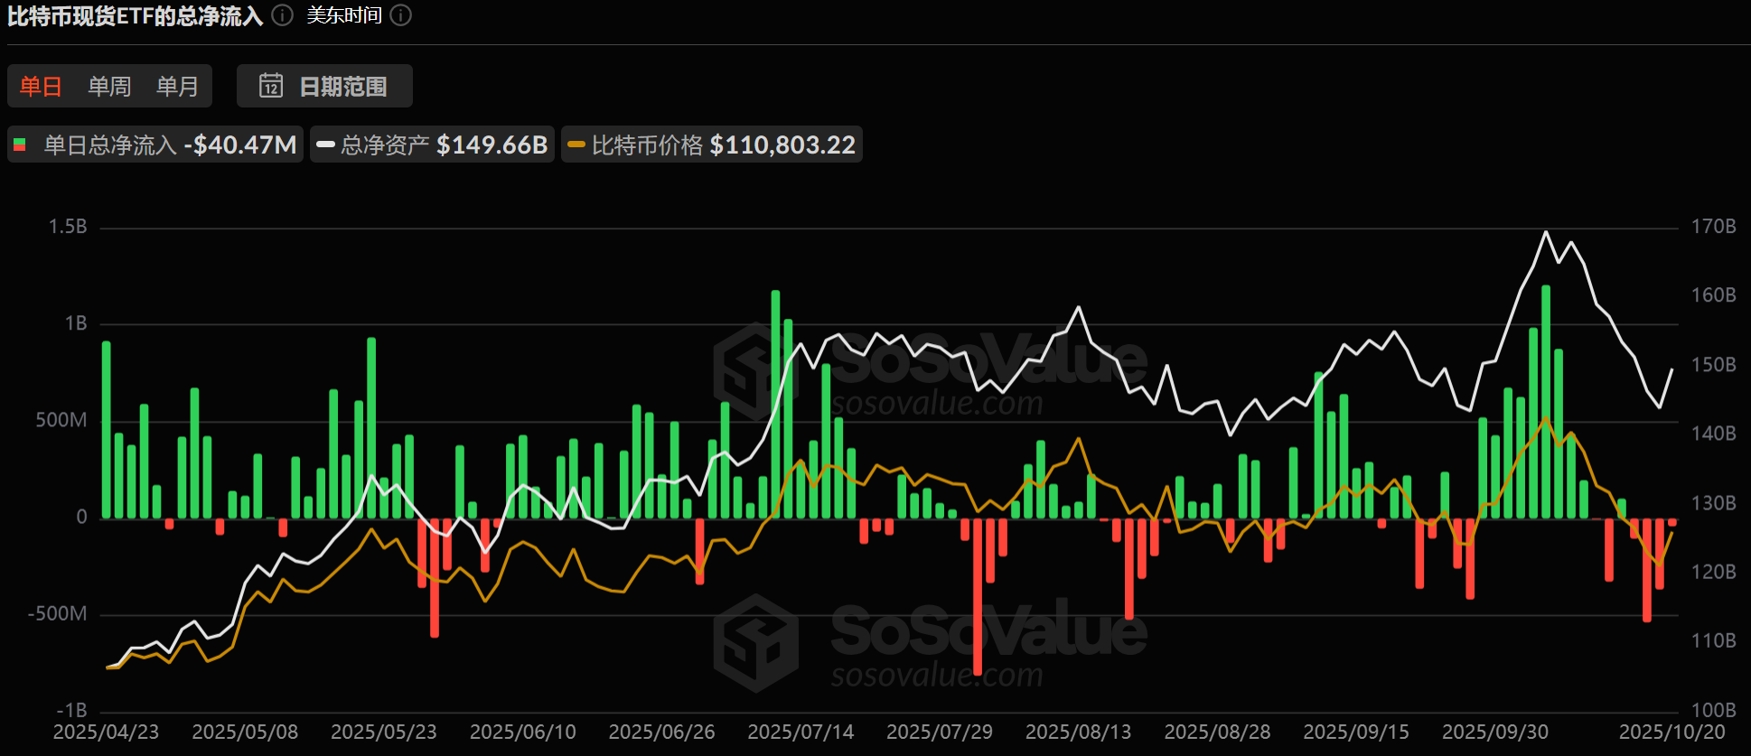This screenshot has width=1751, height=756.
Task: Open the 日期范围 date range picker
Action: [x=324, y=86]
